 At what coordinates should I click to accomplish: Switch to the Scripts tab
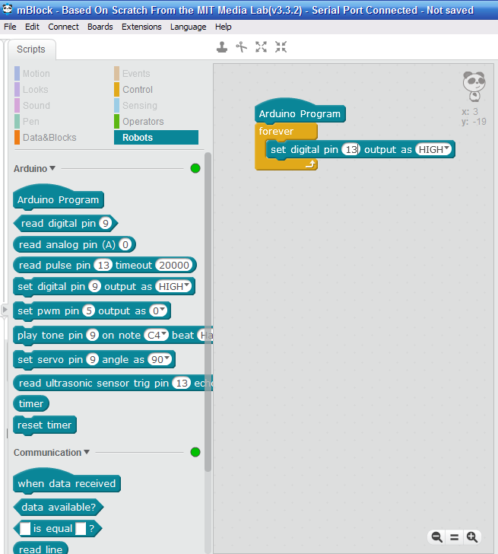coord(31,49)
